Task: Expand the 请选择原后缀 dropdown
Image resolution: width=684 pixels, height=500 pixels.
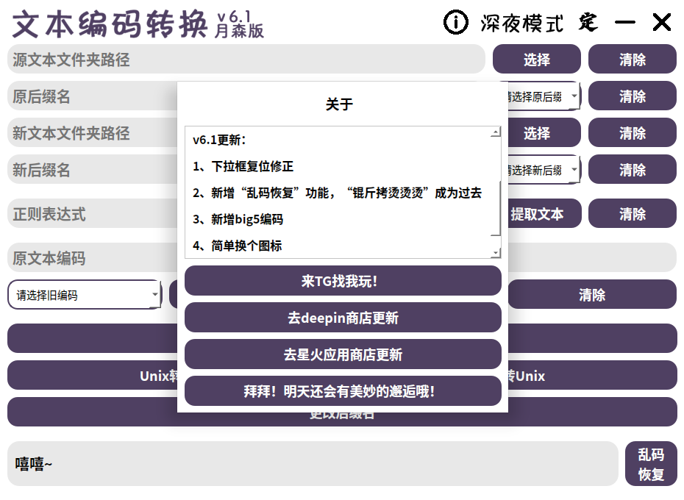Action: 544,96
